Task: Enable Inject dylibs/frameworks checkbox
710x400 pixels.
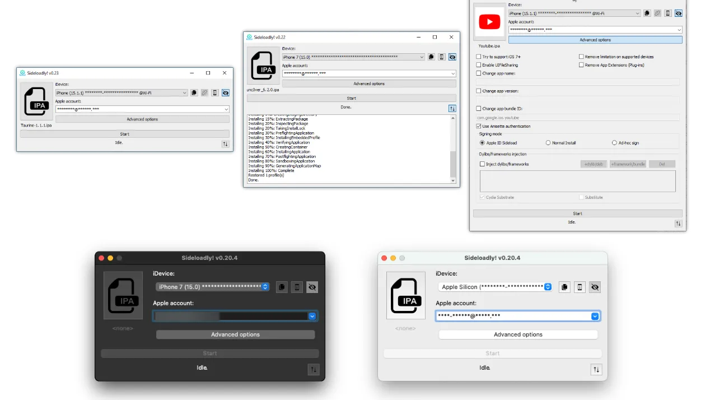Action: [482, 164]
